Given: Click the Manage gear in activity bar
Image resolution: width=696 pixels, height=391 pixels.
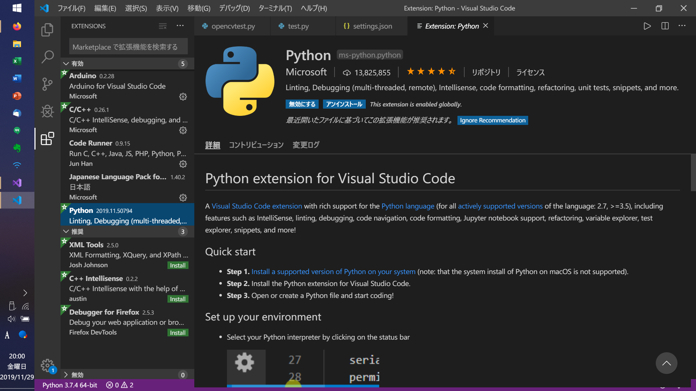Looking at the screenshot, I should [x=47, y=365].
